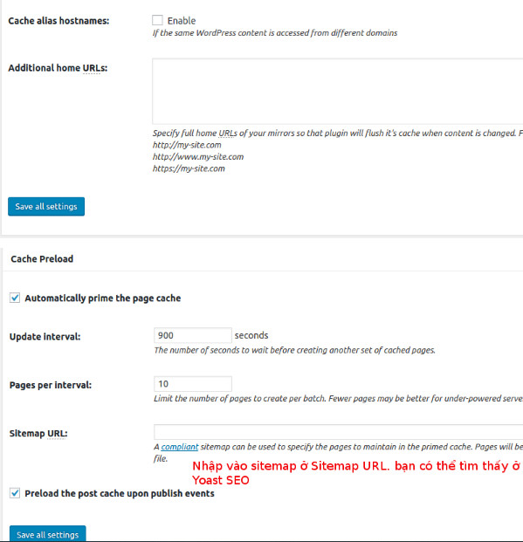Image resolution: width=523 pixels, height=542 pixels.
Task: Click inside the Additional home URLs textarea
Action: point(338,92)
